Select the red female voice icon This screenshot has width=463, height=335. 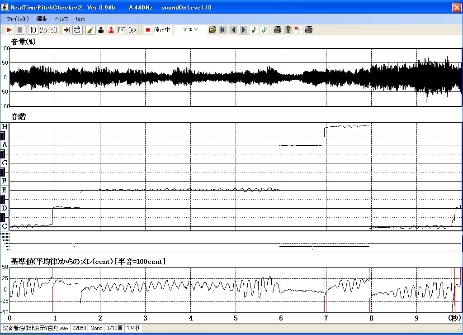[111, 30]
